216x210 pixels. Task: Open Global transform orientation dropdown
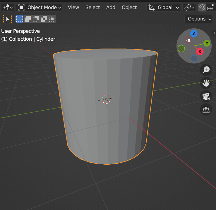(x=163, y=7)
